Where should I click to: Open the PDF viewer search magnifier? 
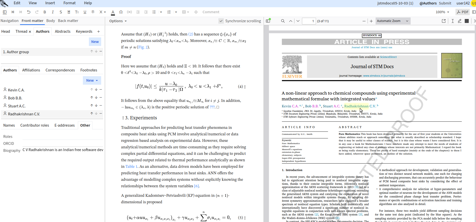pos(283,21)
